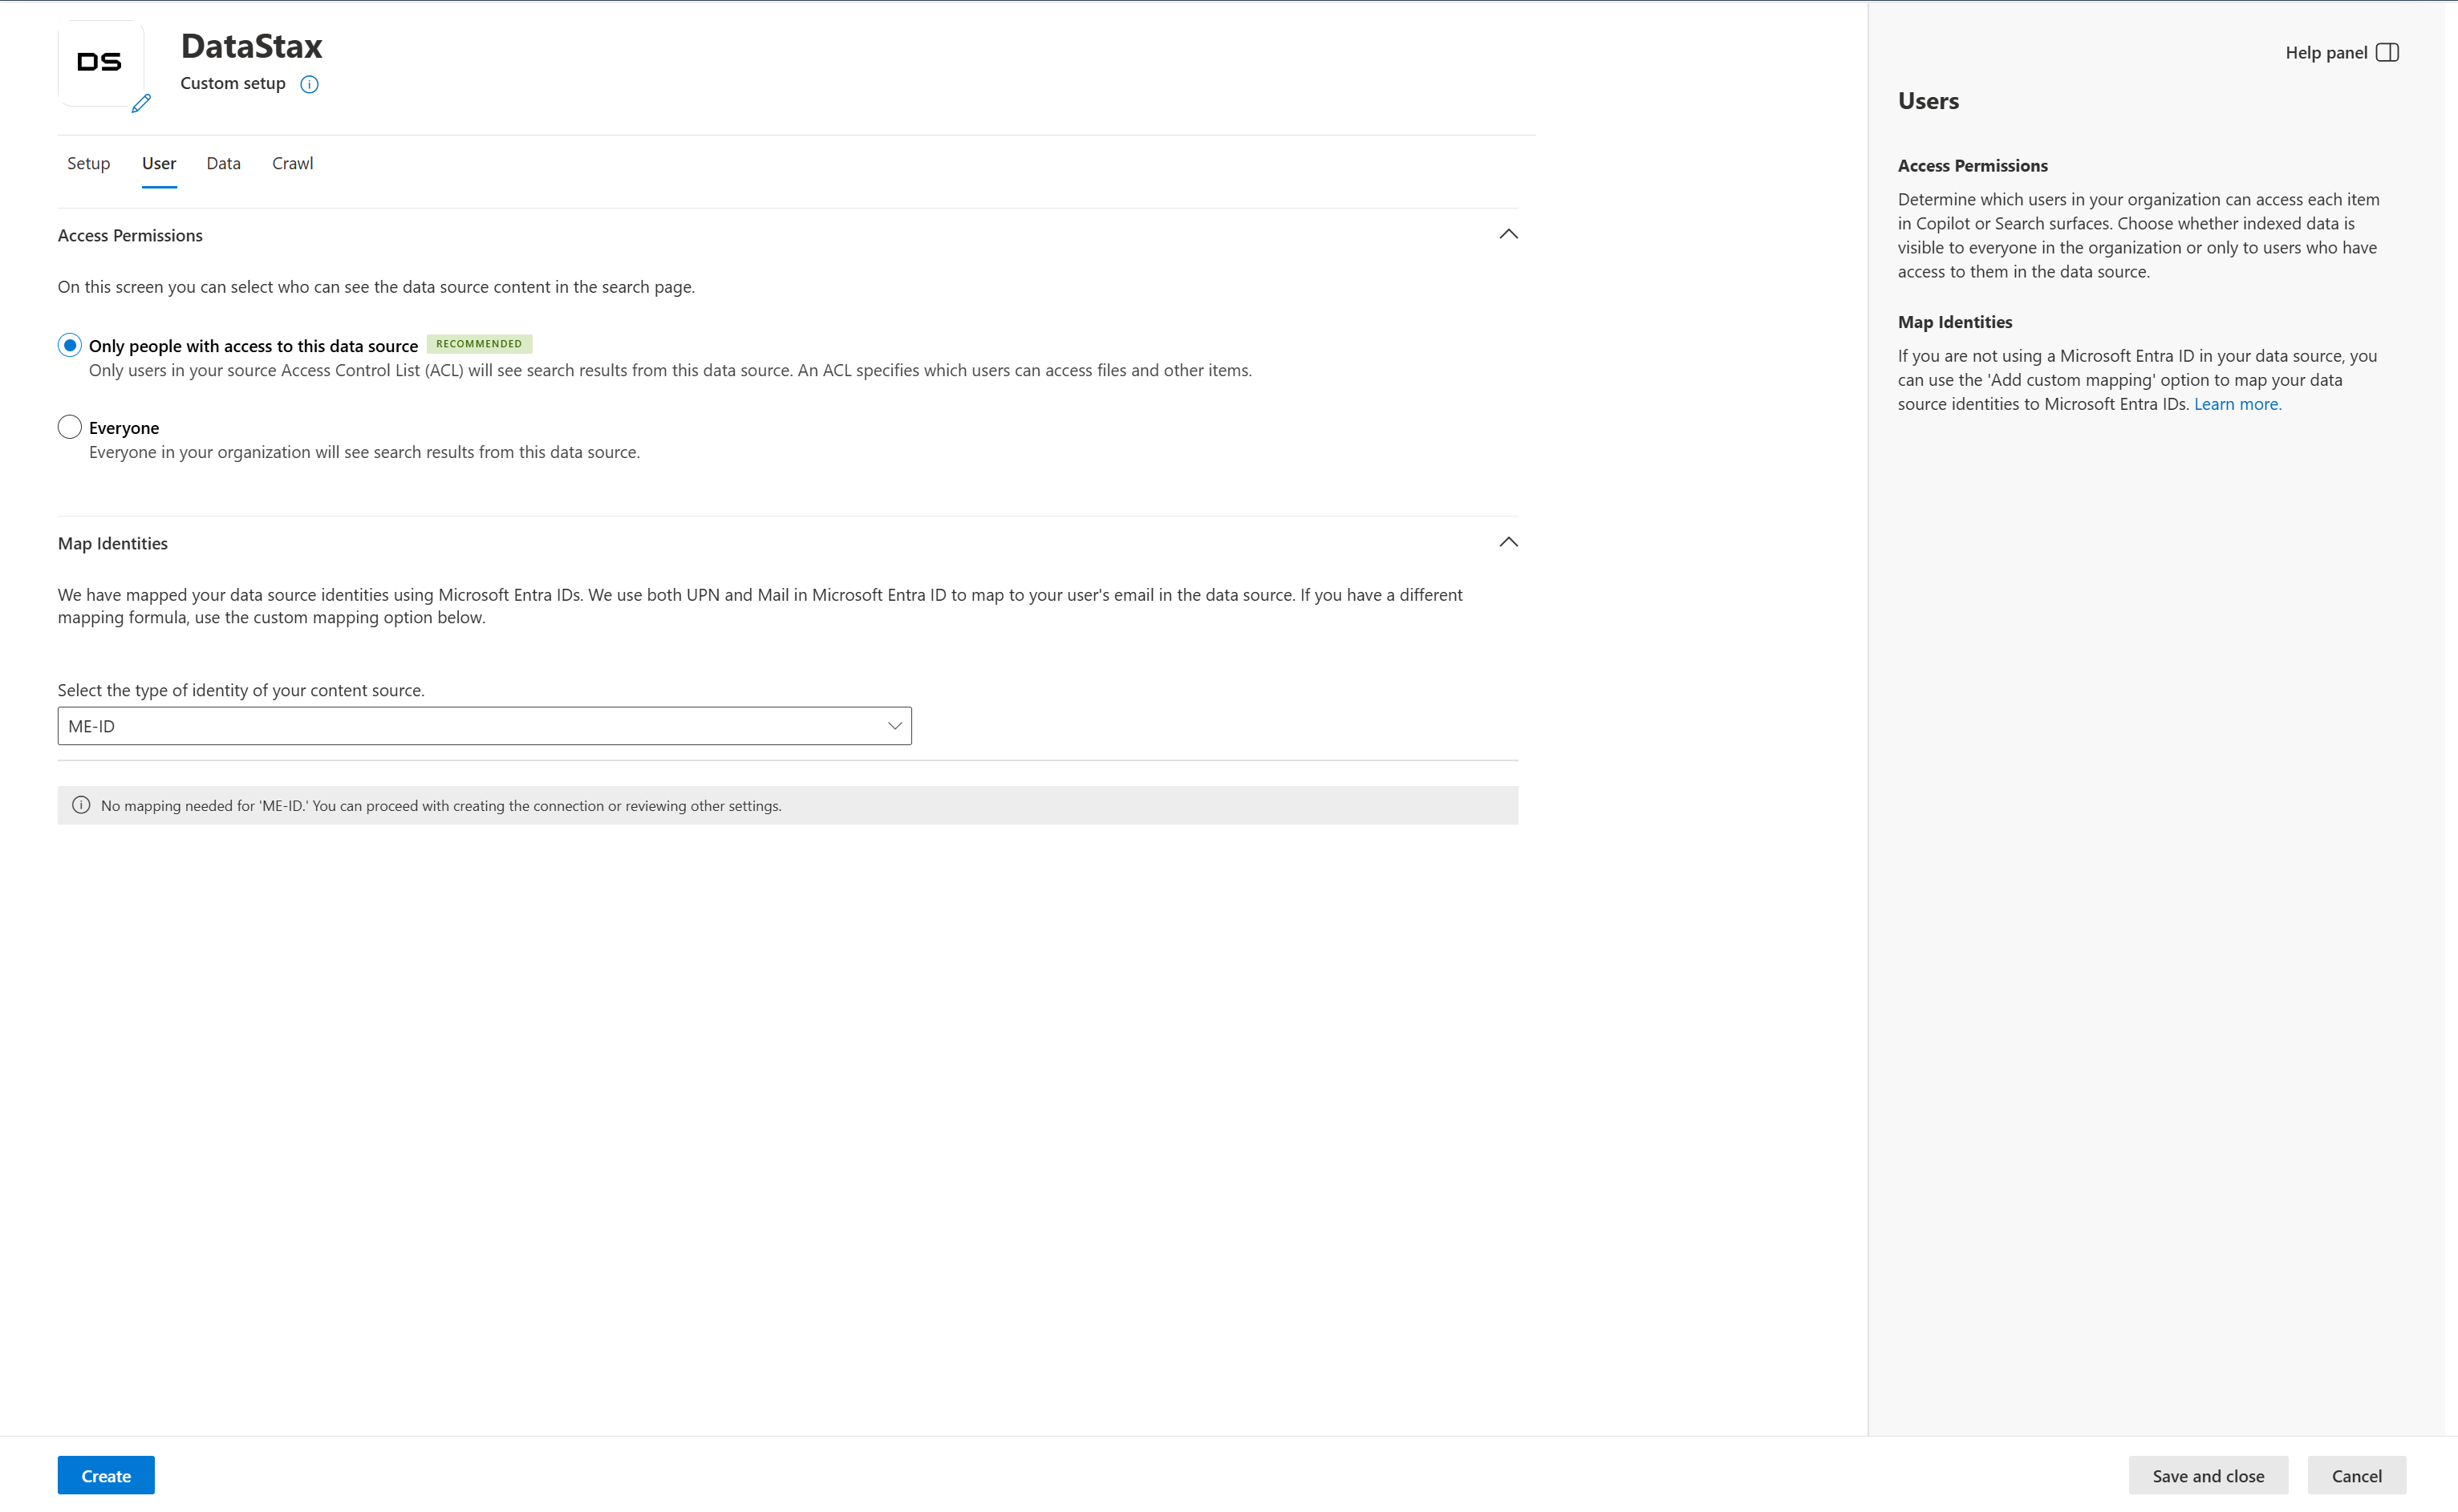Switch to the User tab

tap(158, 163)
